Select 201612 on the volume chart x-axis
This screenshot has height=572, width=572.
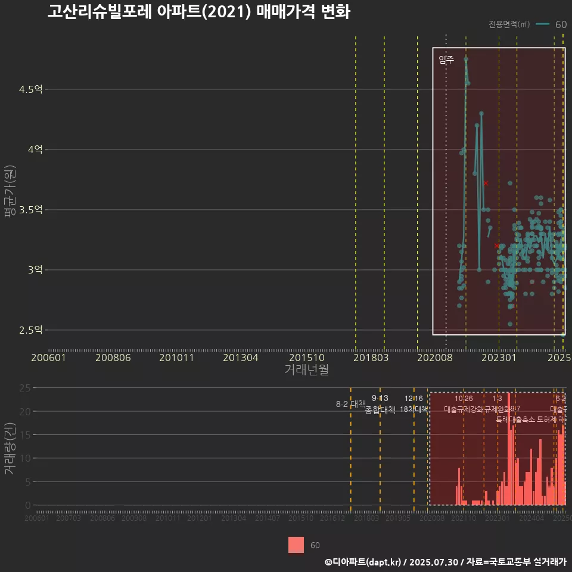tap(332, 518)
